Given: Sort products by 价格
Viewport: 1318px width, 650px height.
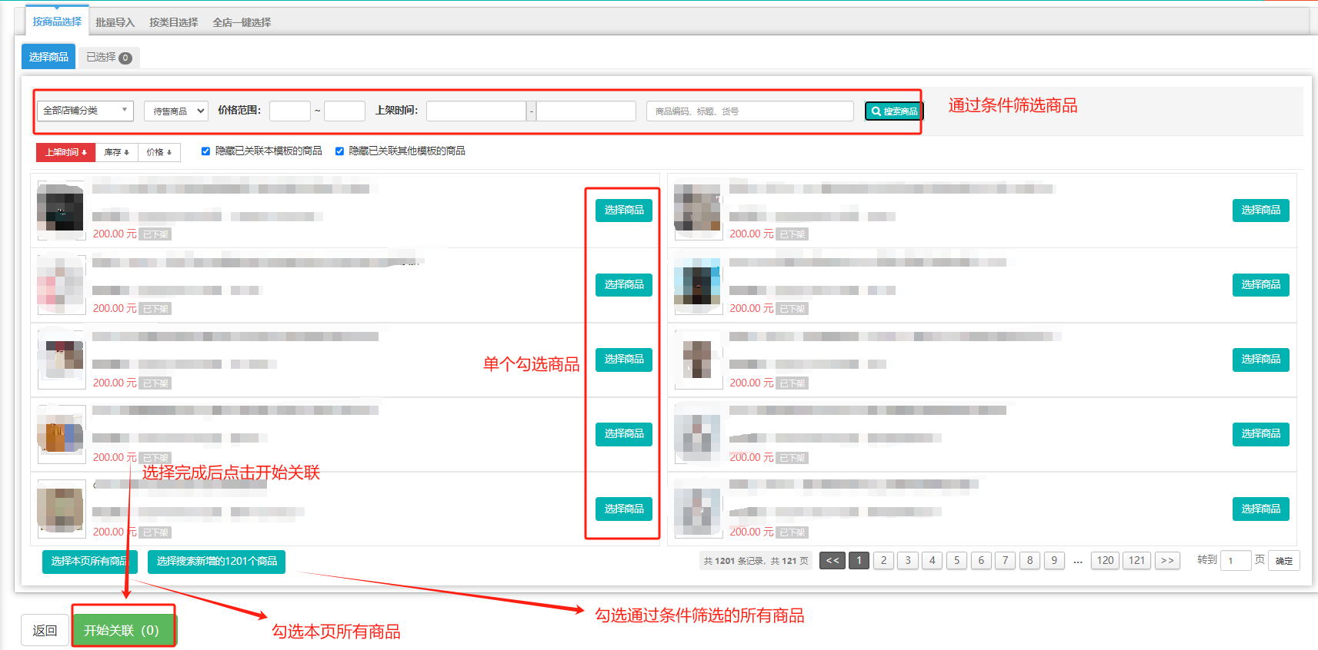Looking at the screenshot, I should pos(158,152).
